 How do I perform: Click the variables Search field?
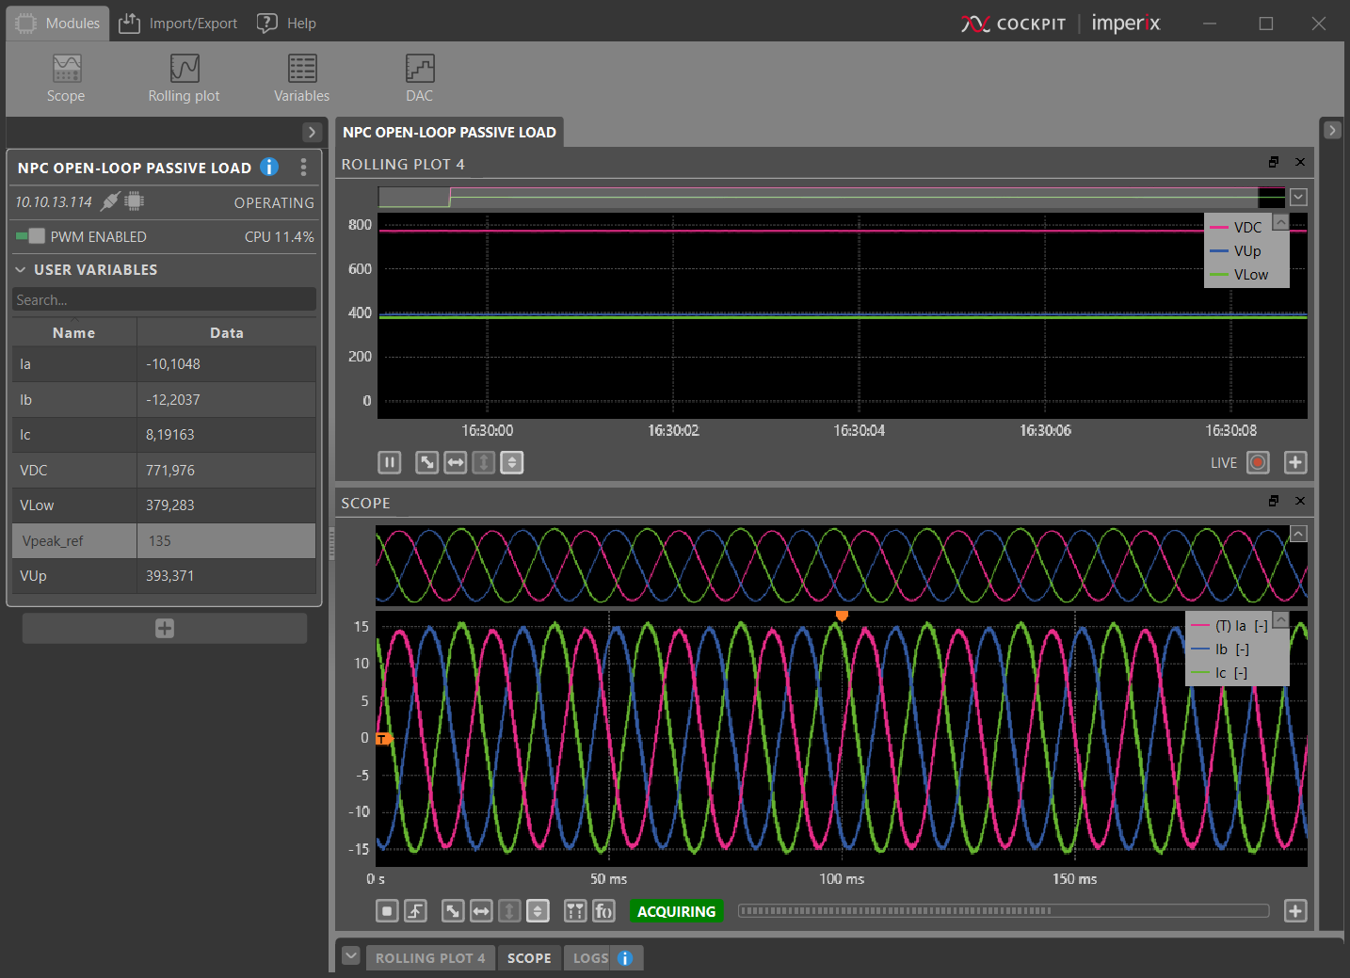coord(164,300)
